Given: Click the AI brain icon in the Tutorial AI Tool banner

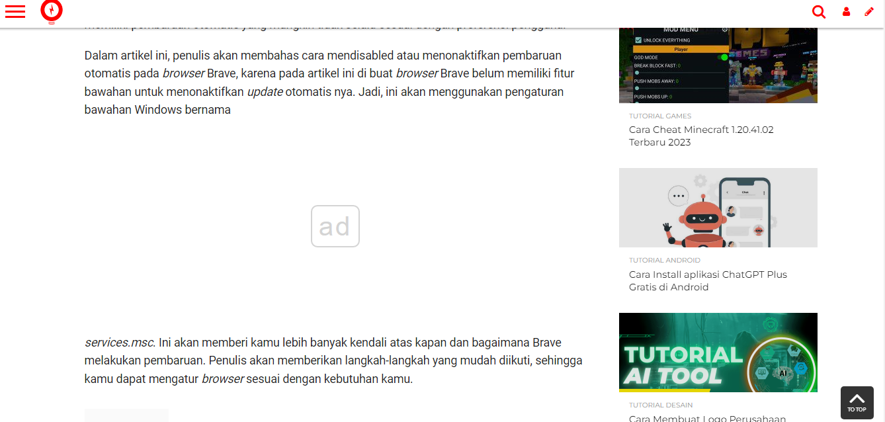Looking at the screenshot, I should coord(783,373).
